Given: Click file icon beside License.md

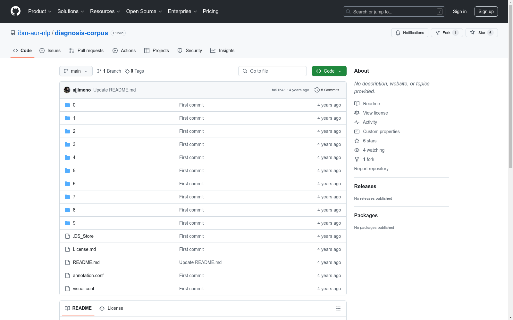Looking at the screenshot, I should 67,249.
